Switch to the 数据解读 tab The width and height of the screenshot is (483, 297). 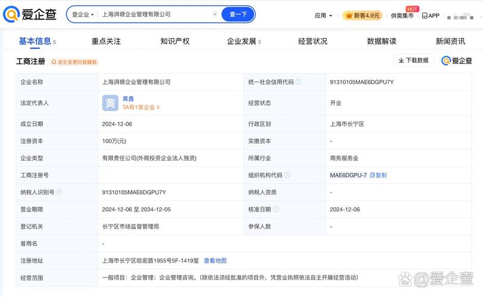click(382, 41)
